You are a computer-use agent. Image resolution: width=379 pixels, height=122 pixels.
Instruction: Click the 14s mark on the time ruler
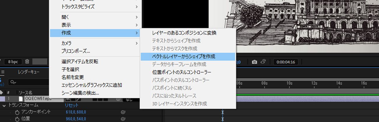(339, 83)
